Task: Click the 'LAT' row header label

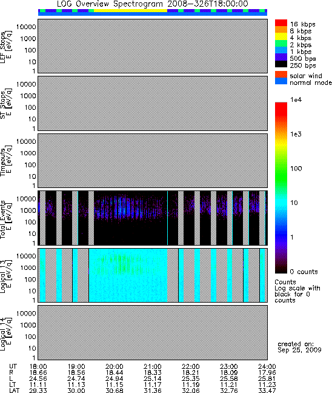Action: pos(14,391)
